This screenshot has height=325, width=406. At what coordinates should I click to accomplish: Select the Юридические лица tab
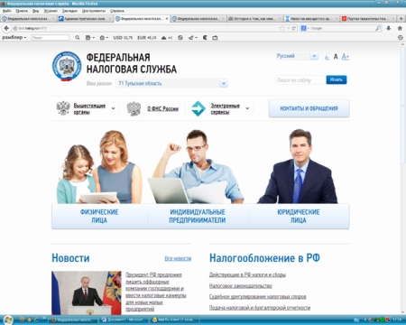299,216
